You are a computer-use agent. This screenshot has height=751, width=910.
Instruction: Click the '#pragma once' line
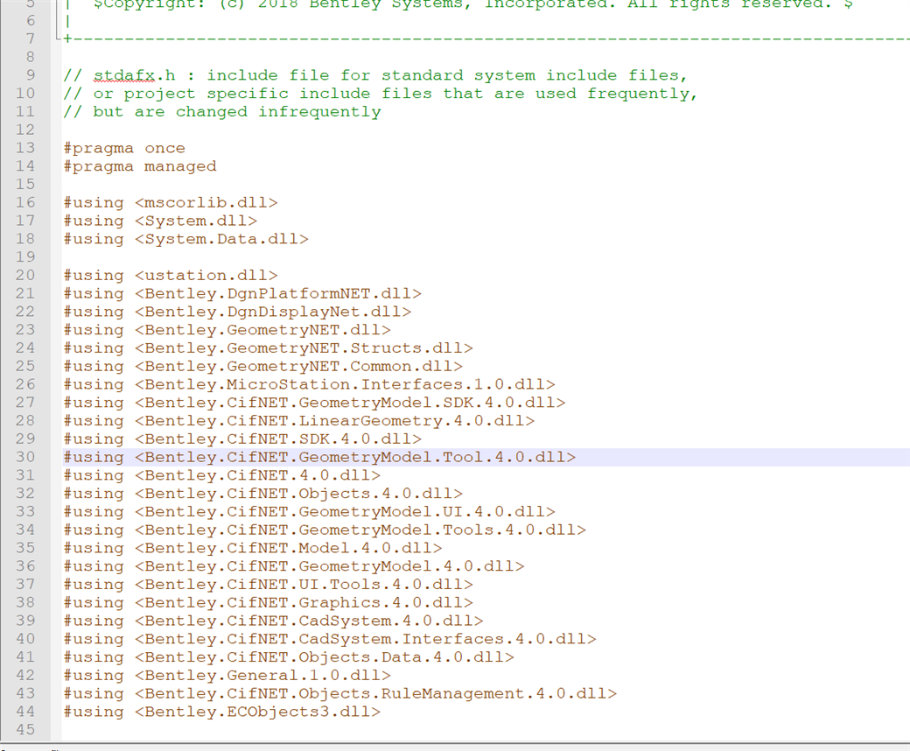[x=124, y=148]
